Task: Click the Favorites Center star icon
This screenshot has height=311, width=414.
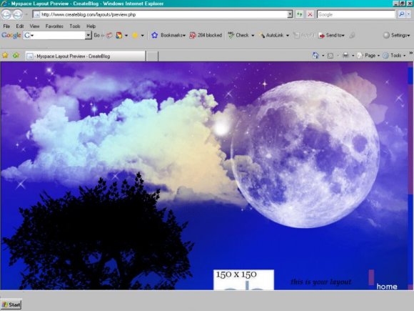Action: coord(5,55)
